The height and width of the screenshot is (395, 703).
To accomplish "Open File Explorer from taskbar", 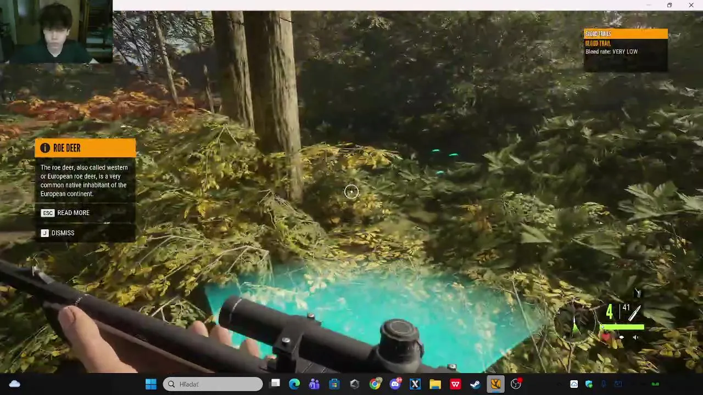I will click(x=435, y=384).
